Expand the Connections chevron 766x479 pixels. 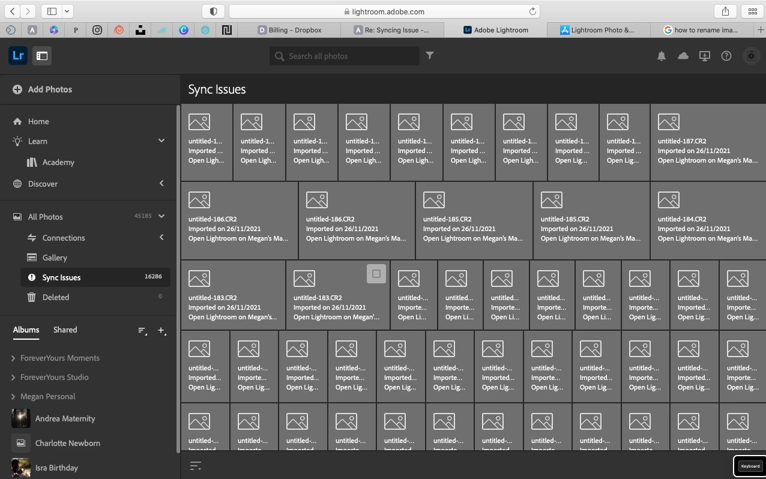tap(161, 237)
